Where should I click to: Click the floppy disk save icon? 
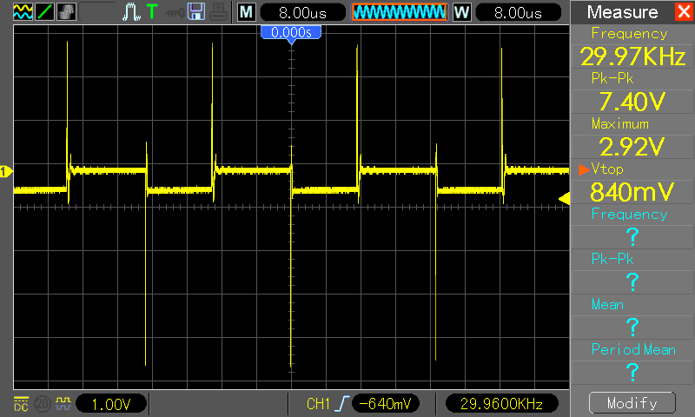pyautogui.click(x=196, y=11)
